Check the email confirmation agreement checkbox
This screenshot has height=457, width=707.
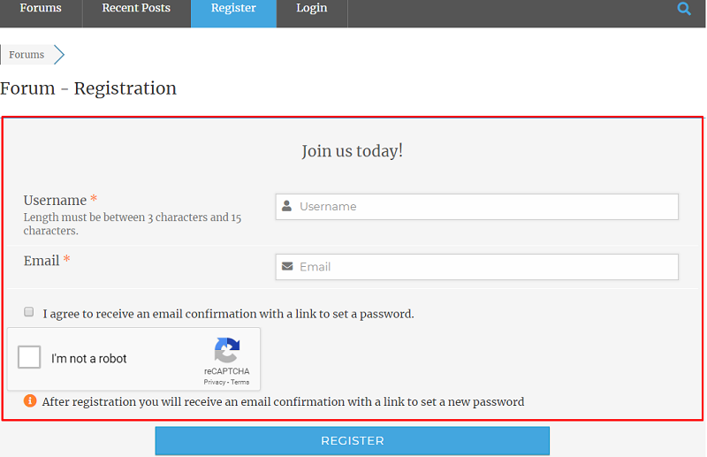pyautogui.click(x=29, y=312)
